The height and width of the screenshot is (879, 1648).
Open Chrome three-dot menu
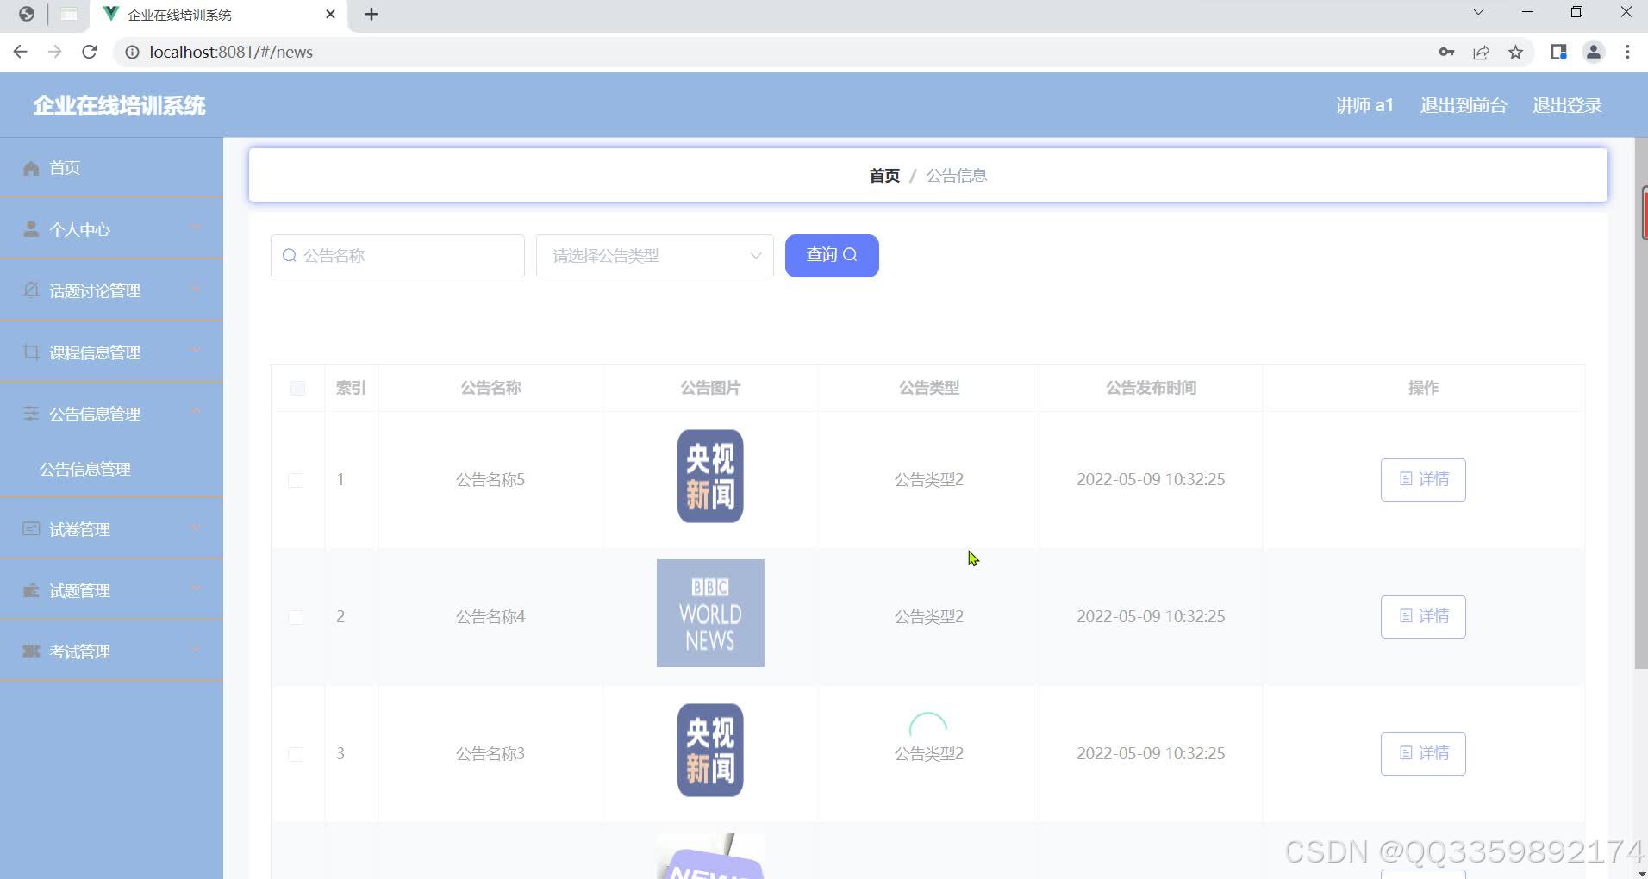[1627, 53]
